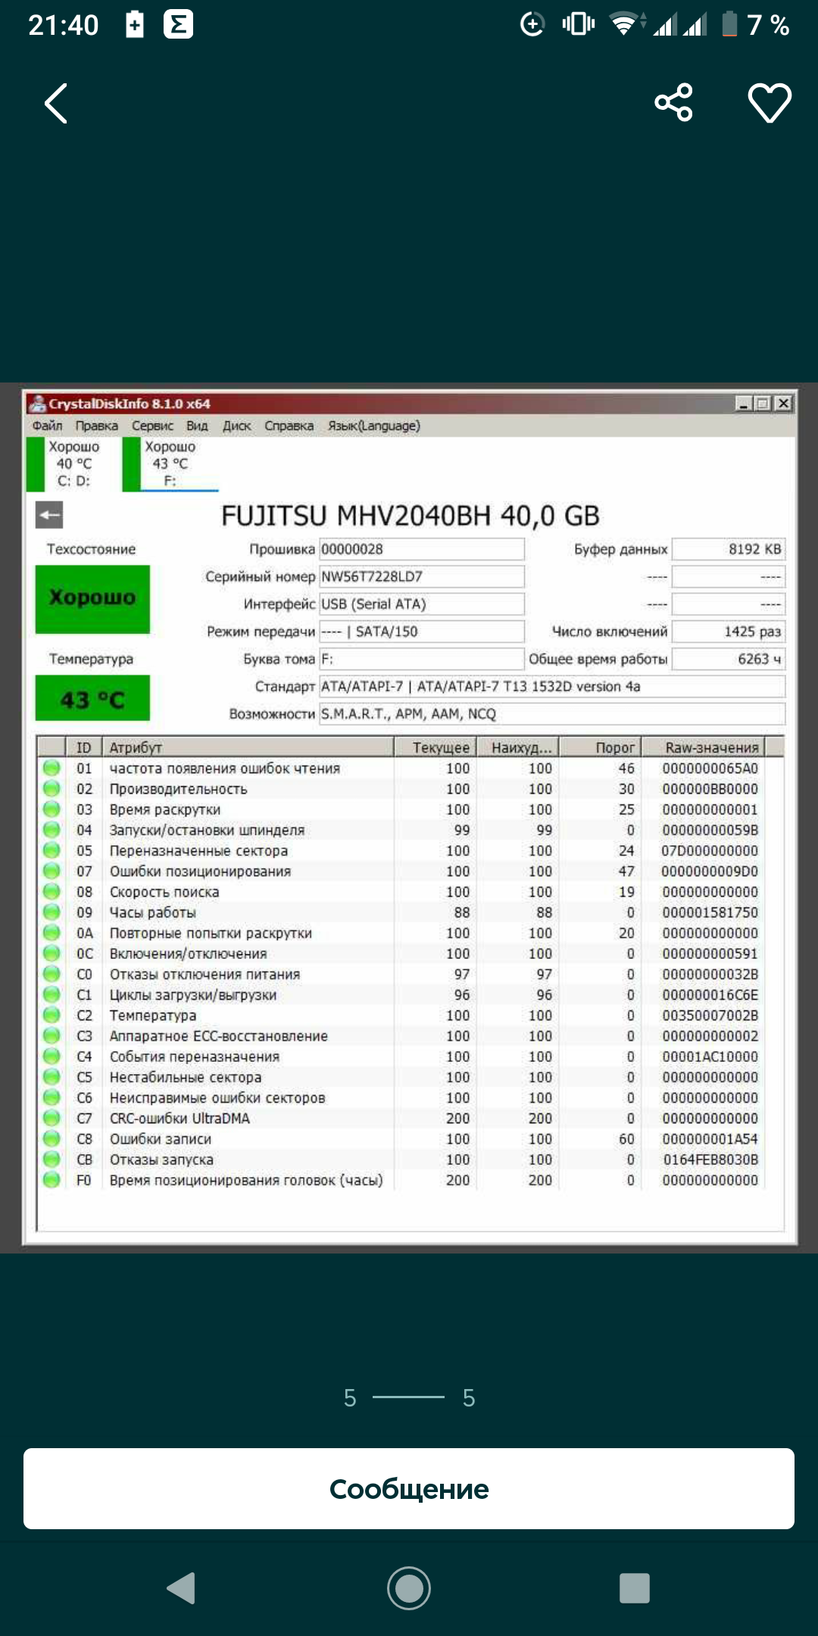This screenshot has width=818, height=1636.
Task: Tap the Сообщение button
Action: pyautogui.click(x=409, y=1489)
